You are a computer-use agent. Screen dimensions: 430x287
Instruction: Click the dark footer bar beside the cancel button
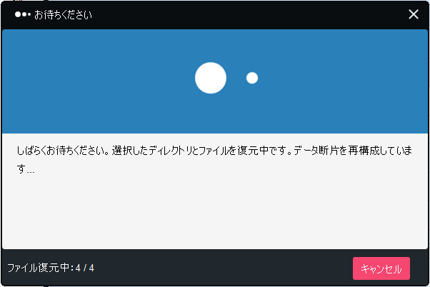tap(219, 268)
